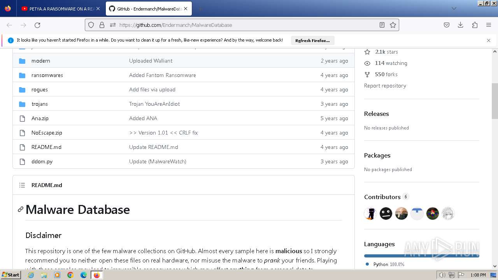Click the padlock site security icon
The image size is (498, 280).
pos(102,25)
